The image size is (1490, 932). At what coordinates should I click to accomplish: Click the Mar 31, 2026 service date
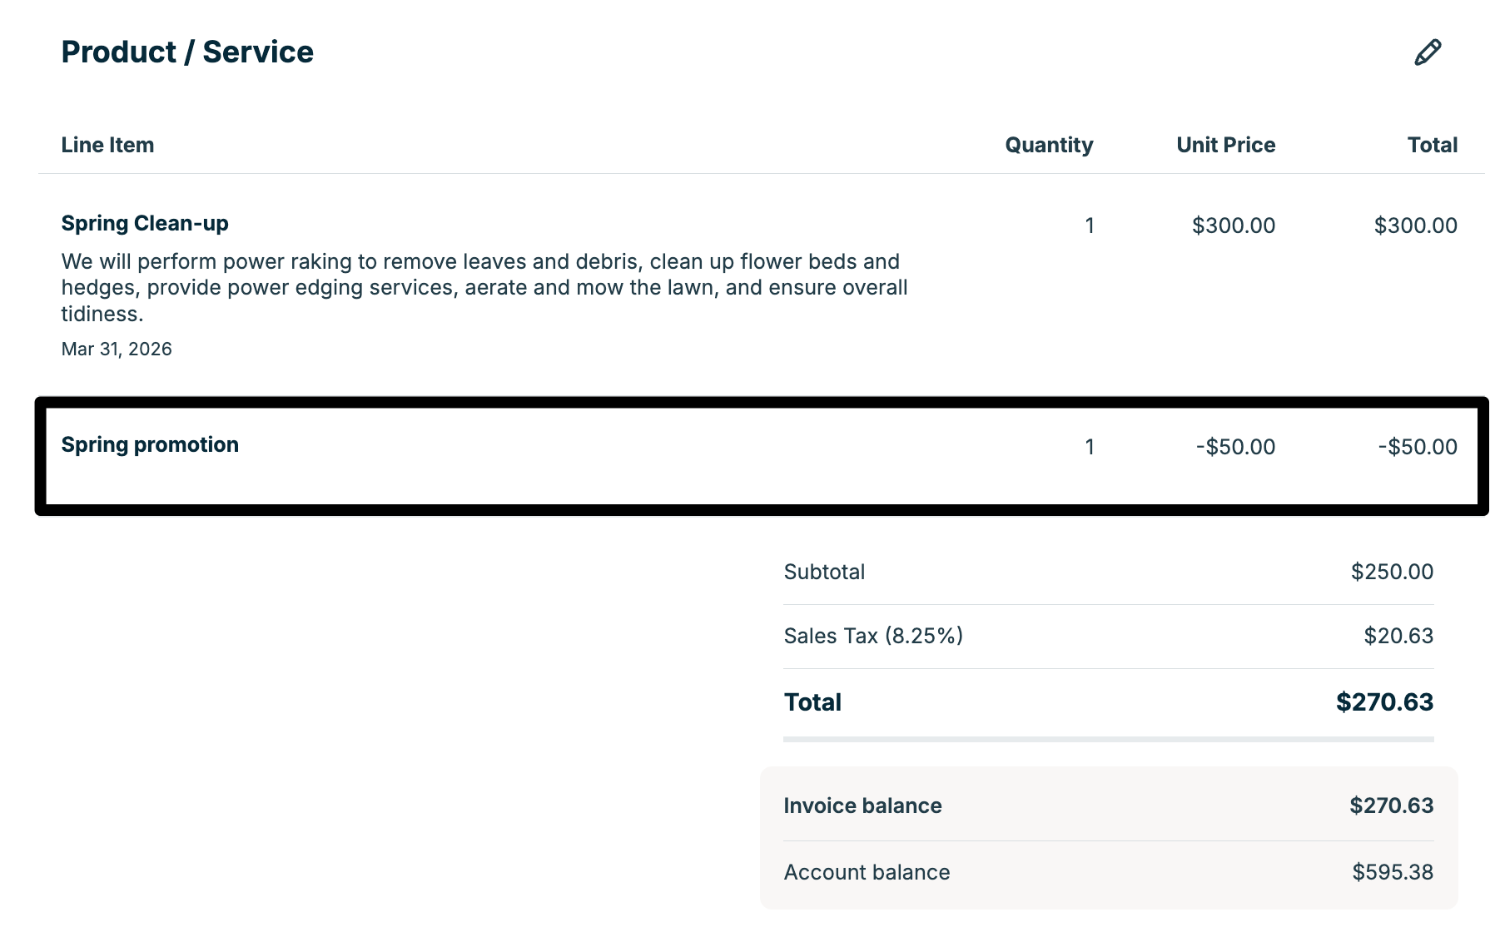click(x=117, y=349)
